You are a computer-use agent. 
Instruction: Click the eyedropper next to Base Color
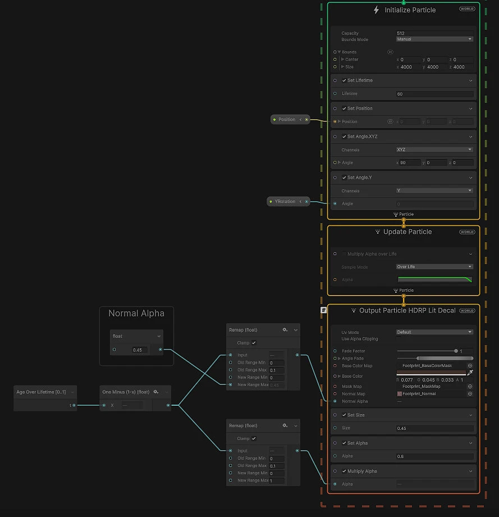click(x=470, y=373)
